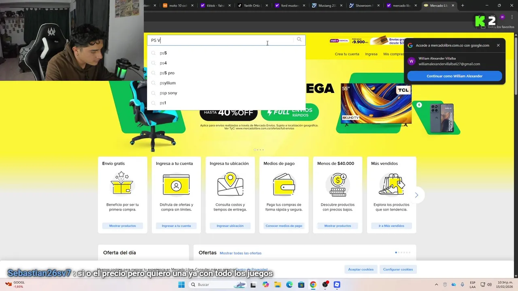Click the TCL 55" TV banner image
This screenshot has width=518, height=291.
[x=376, y=103]
